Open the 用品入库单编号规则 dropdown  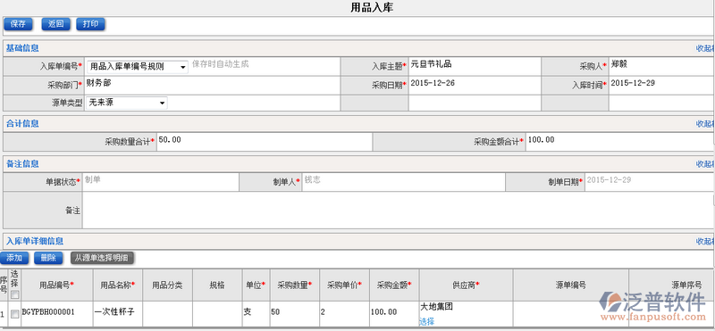(x=138, y=67)
